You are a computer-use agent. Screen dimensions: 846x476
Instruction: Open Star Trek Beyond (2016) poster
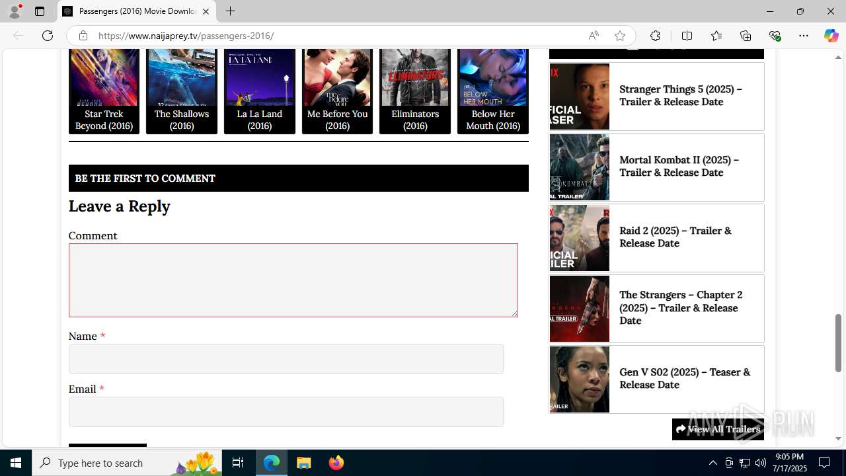click(104, 77)
